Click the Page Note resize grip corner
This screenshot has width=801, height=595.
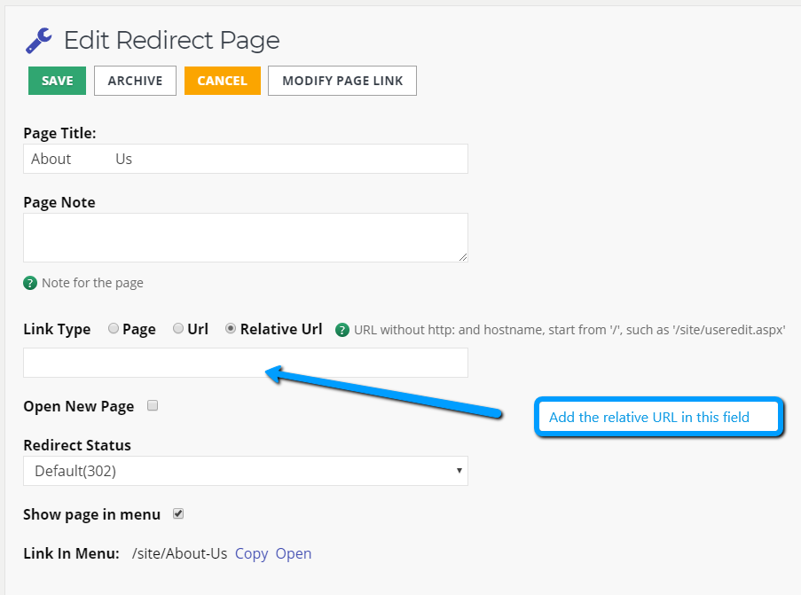[x=463, y=257]
